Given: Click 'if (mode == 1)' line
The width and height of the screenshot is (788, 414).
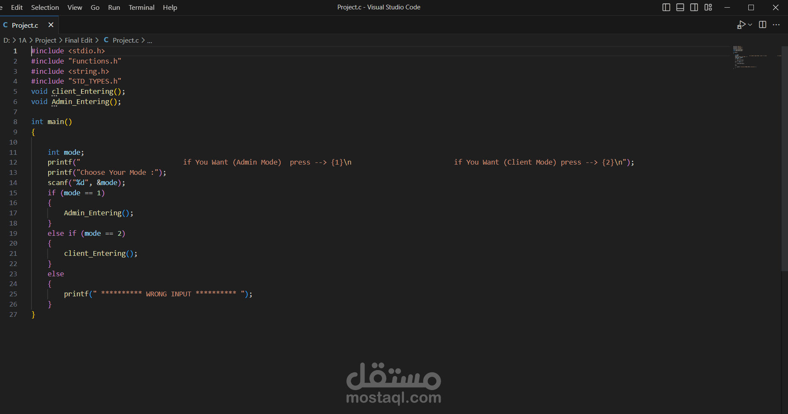Looking at the screenshot, I should [76, 193].
